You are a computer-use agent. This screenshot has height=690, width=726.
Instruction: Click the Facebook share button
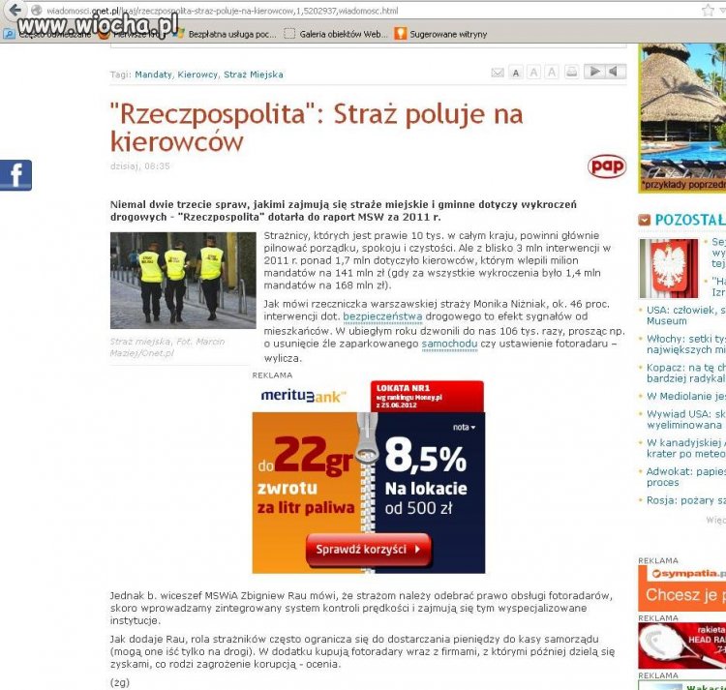point(15,175)
